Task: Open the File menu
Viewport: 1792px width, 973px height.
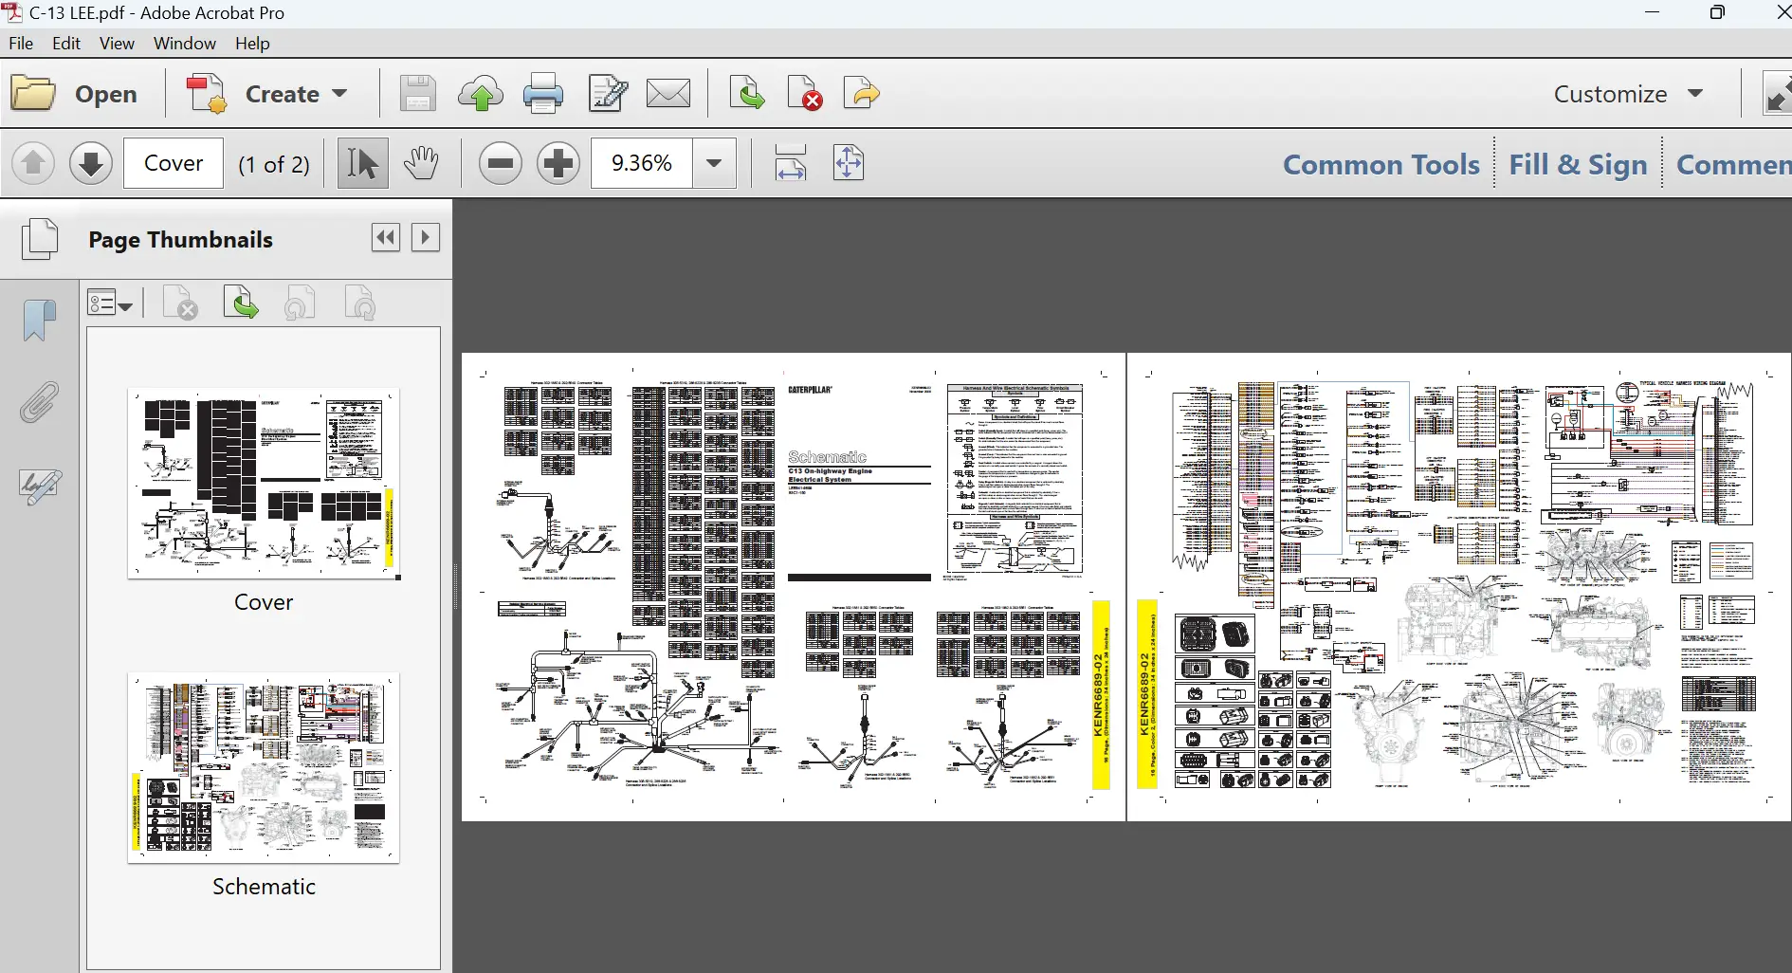Action: click(x=21, y=44)
